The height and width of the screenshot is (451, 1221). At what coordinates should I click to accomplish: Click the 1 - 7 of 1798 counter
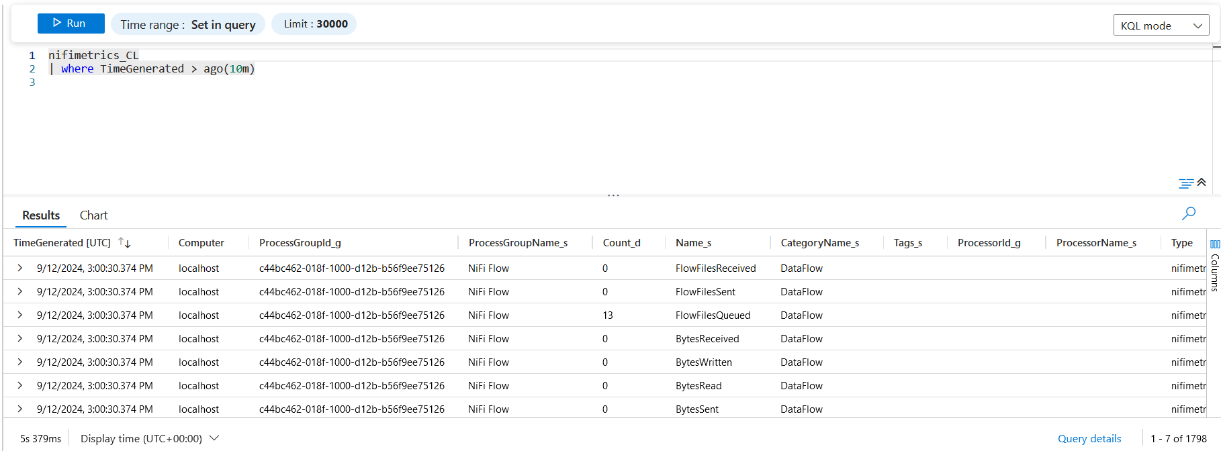click(1179, 438)
